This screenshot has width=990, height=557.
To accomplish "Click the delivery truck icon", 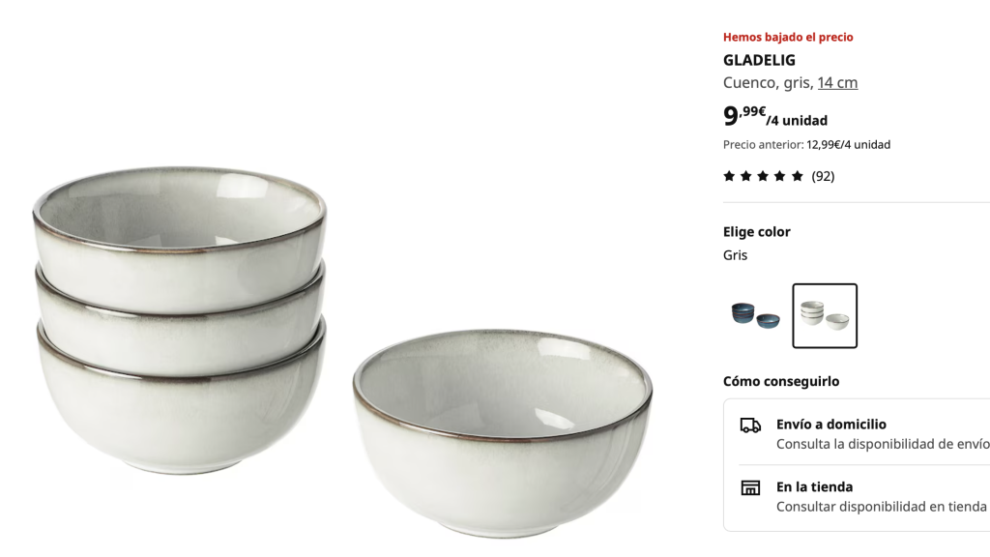I will point(750,425).
